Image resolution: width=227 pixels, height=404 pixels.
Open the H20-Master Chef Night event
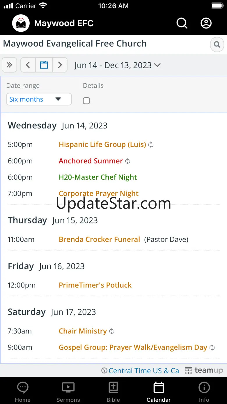[98, 177]
